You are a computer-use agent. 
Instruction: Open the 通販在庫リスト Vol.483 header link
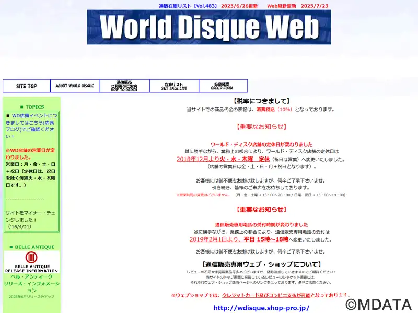pos(188,6)
